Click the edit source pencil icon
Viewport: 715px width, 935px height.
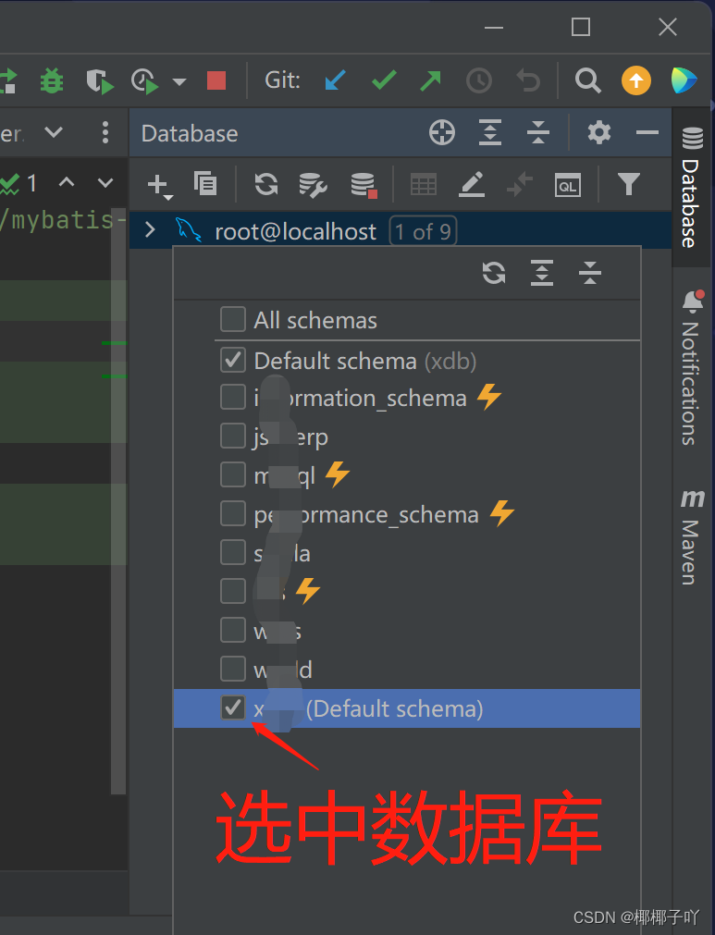tap(471, 184)
